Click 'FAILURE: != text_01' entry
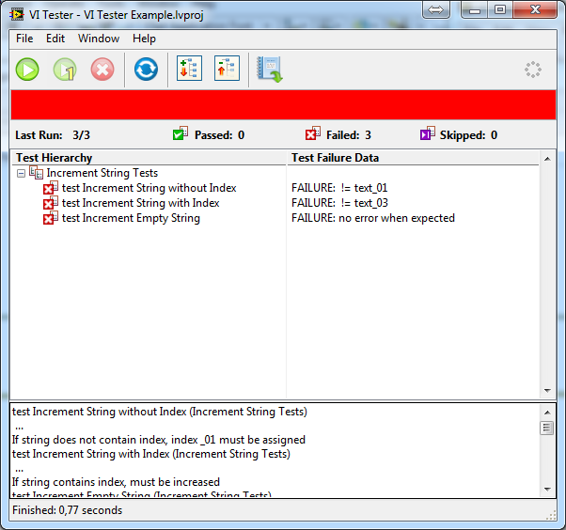Image resolution: width=566 pixels, height=530 pixels. (x=339, y=188)
